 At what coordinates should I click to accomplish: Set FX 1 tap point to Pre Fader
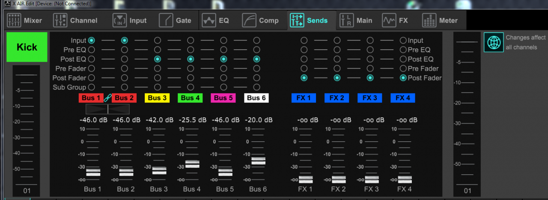tap(304, 69)
